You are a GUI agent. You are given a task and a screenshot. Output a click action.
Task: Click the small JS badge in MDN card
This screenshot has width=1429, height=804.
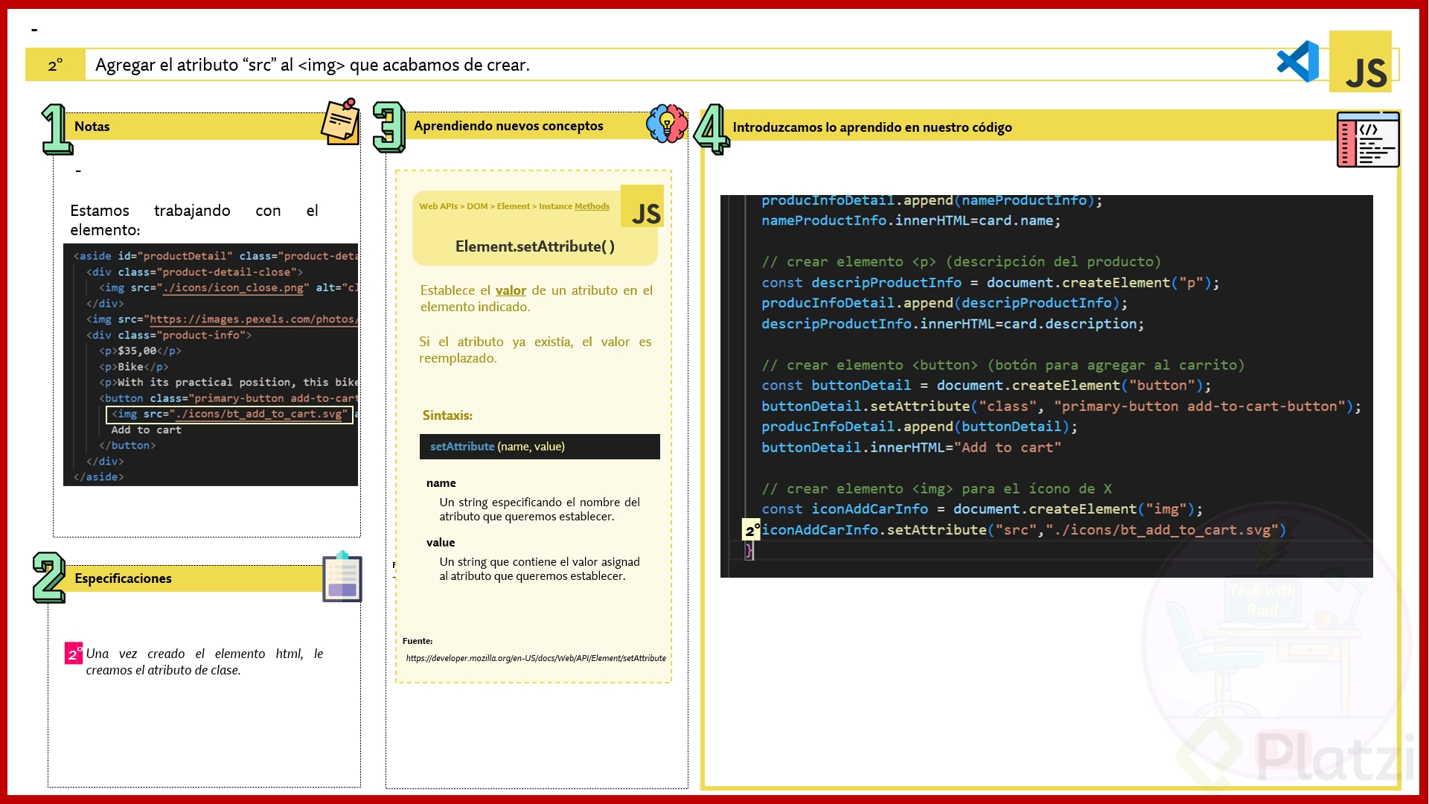(642, 206)
